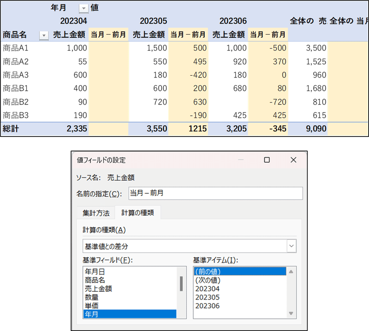Viewport: 369px width, 331px height.
Task: Select 数量 in the base field list
Action: point(131,297)
